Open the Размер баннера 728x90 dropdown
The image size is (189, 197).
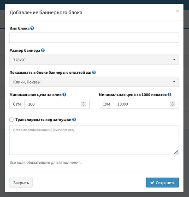click(x=94, y=60)
